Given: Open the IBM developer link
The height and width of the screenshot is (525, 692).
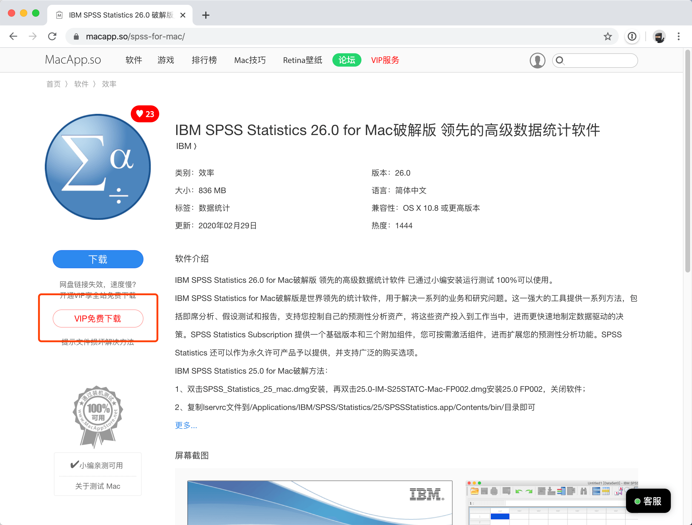Looking at the screenshot, I should point(186,146).
